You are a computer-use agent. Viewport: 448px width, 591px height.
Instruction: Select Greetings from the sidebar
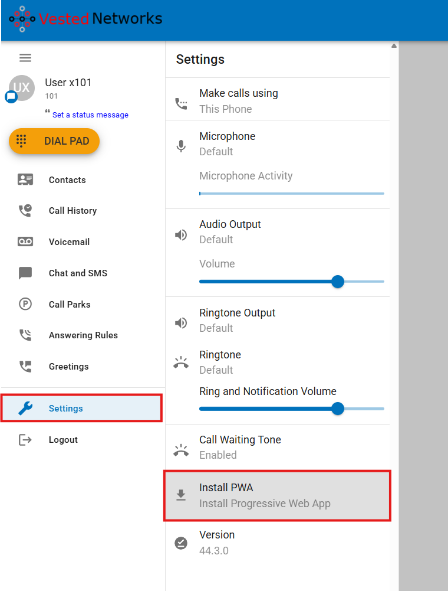(68, 367)
